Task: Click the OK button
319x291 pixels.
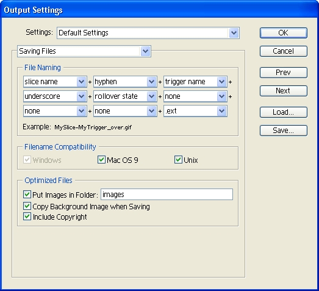Action: 284,33
